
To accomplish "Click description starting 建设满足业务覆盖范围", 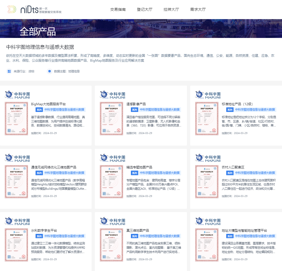I will click(249, 248).
